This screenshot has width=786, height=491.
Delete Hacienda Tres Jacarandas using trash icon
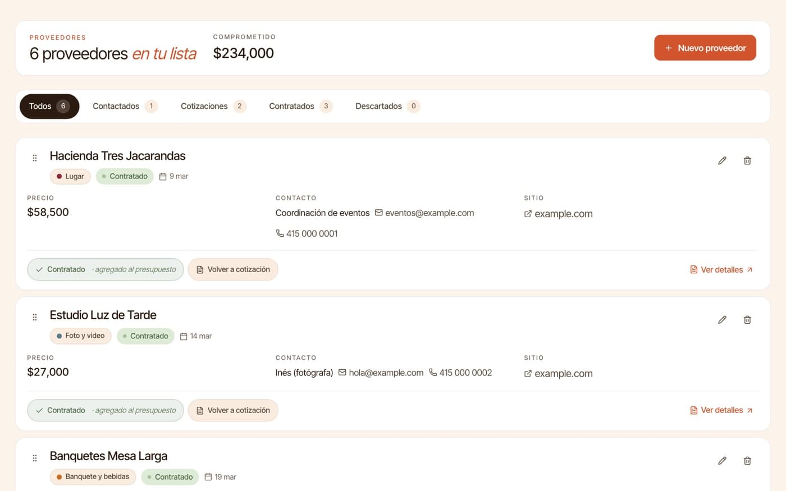(747, 160)
